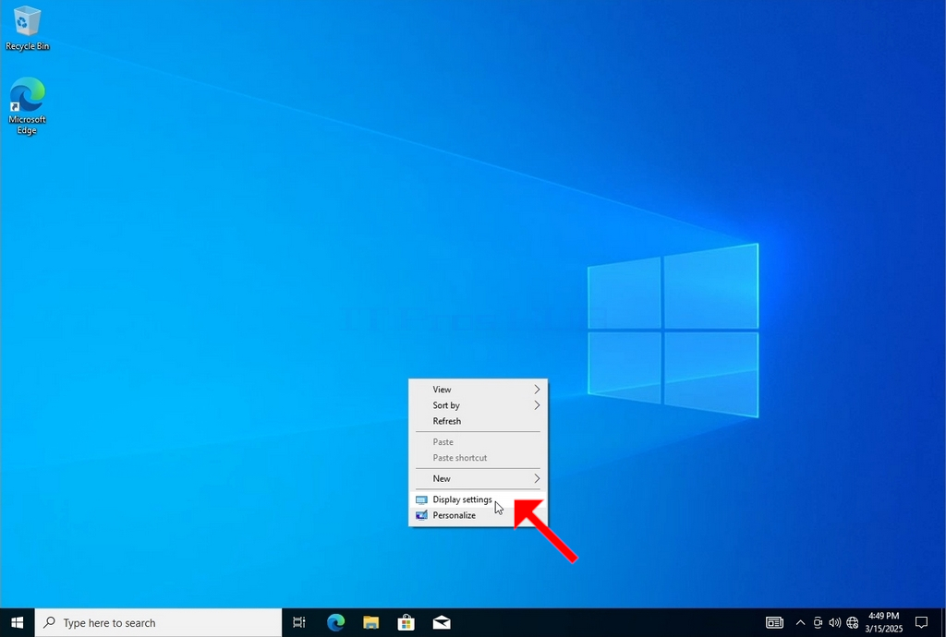The width and height of the screenshot is (946, 637).
Task: Open Task View from the taskbar
Action: pos(299,622)
